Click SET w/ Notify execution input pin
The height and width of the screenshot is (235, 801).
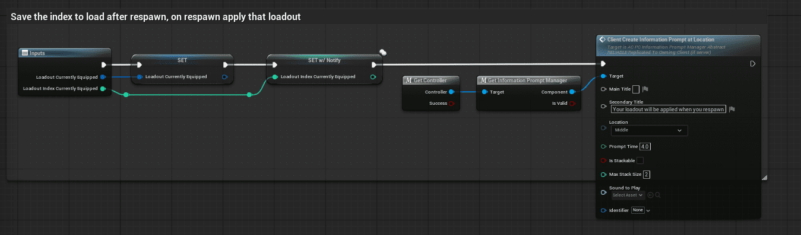[x=274, y=65]
